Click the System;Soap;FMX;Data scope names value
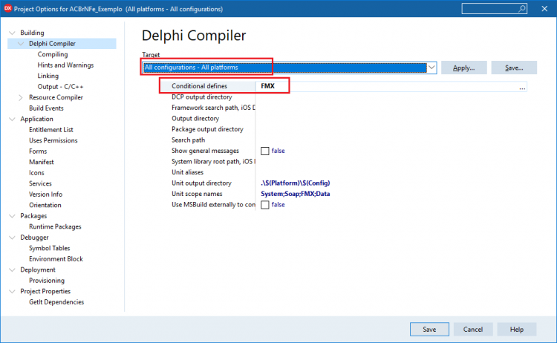The width and height of the screenshot is (557, 343). coord(295,194)
